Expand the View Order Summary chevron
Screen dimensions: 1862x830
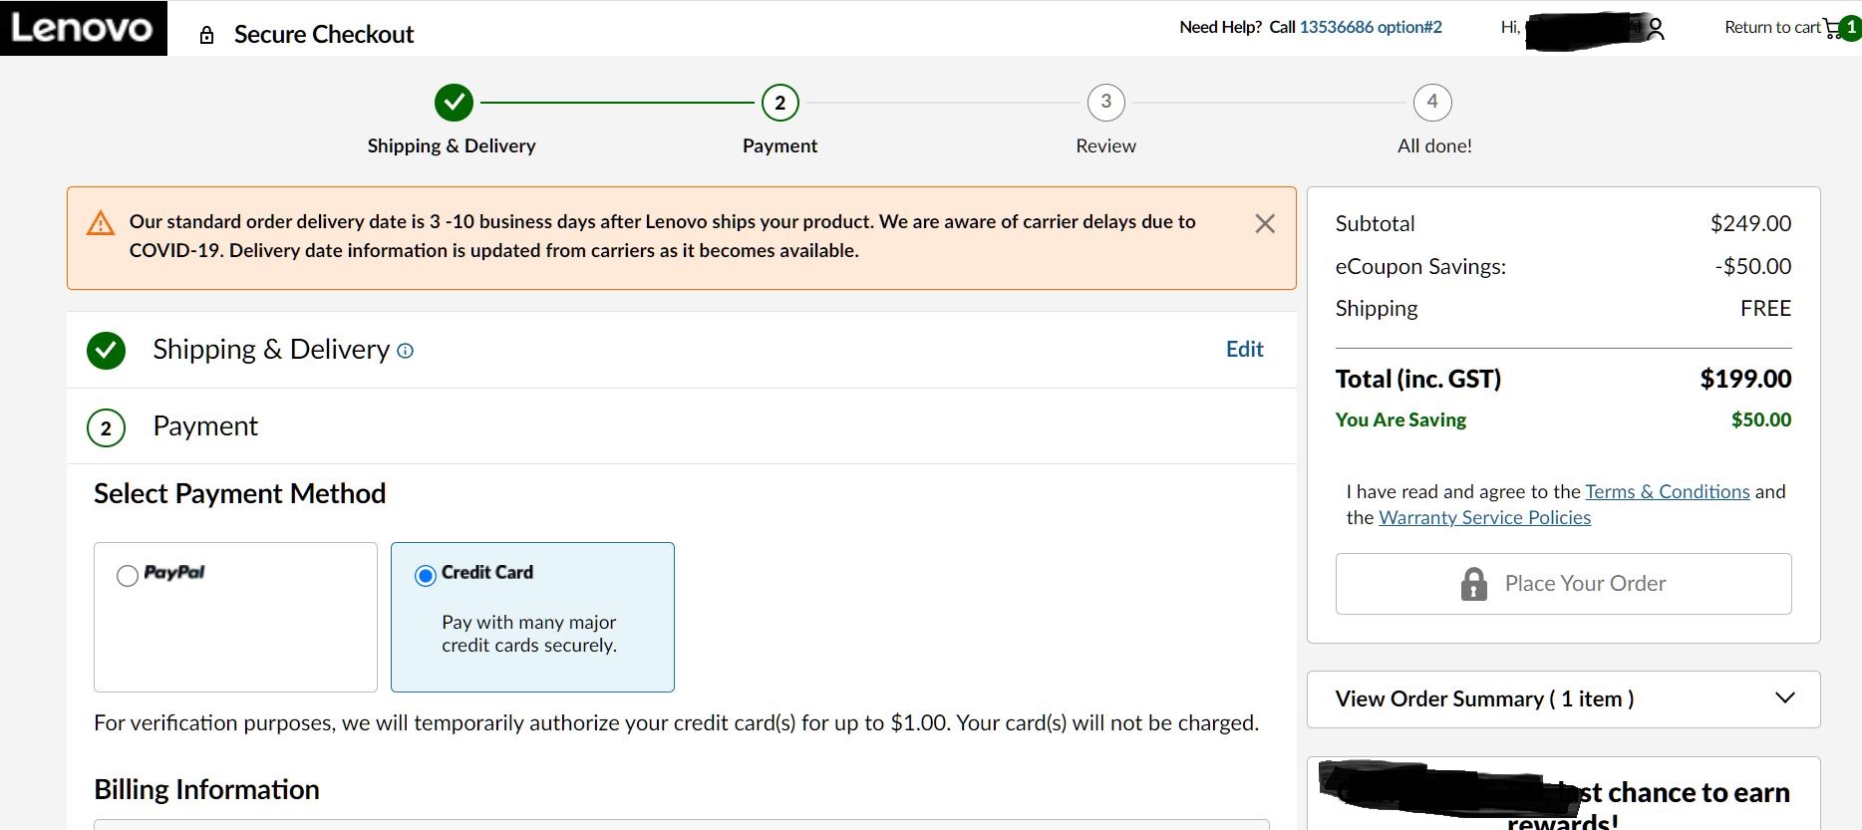click(1785, 697)
